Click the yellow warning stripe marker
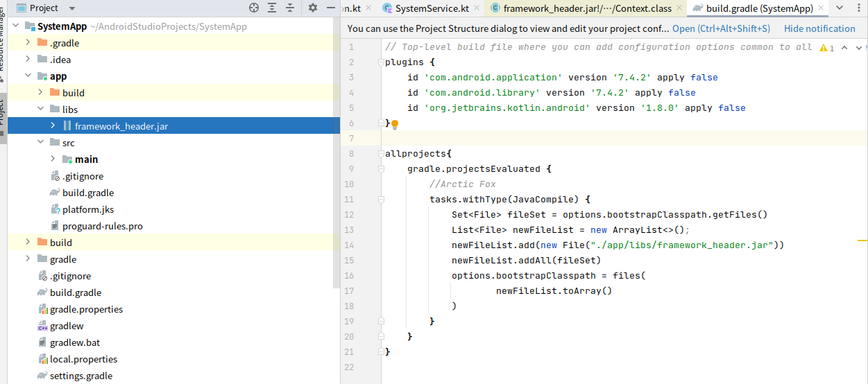The width and height of the screenshot is (868, 384). (x=862, y=240)
